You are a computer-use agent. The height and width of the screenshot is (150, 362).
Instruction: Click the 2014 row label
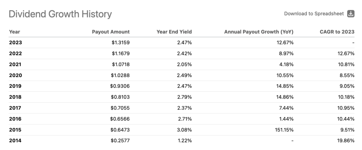click(16, 141)
